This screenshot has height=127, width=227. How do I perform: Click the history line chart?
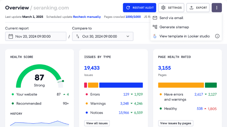pos(39,123)
